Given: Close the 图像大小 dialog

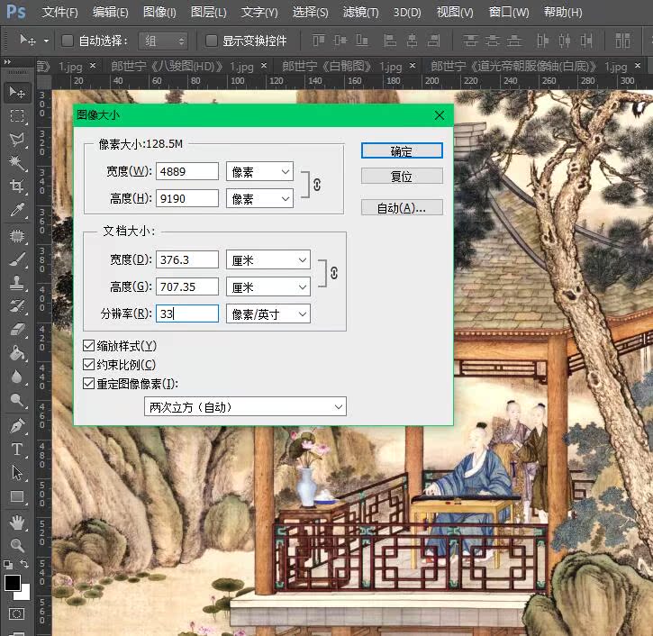Looking at the screenshot, I should (x=440, y=115).
